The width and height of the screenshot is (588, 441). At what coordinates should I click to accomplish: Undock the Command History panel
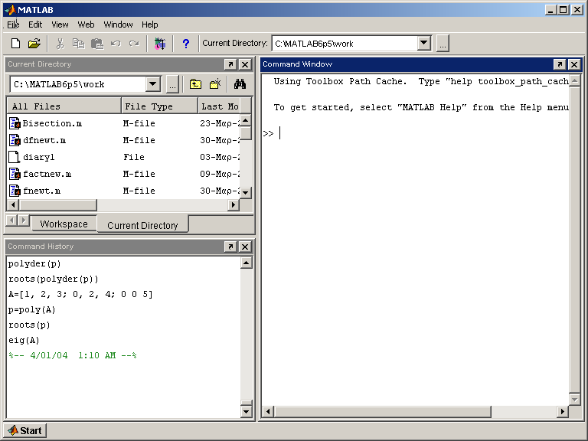coord(230,247)
